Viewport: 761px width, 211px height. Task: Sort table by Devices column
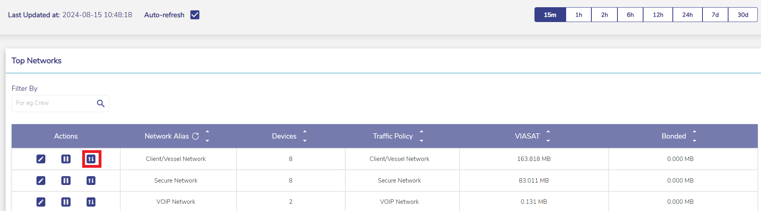coord(305,136)
